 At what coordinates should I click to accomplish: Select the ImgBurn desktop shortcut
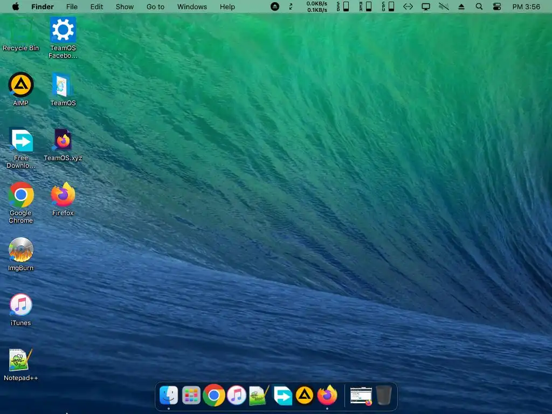tap(21, 254)
